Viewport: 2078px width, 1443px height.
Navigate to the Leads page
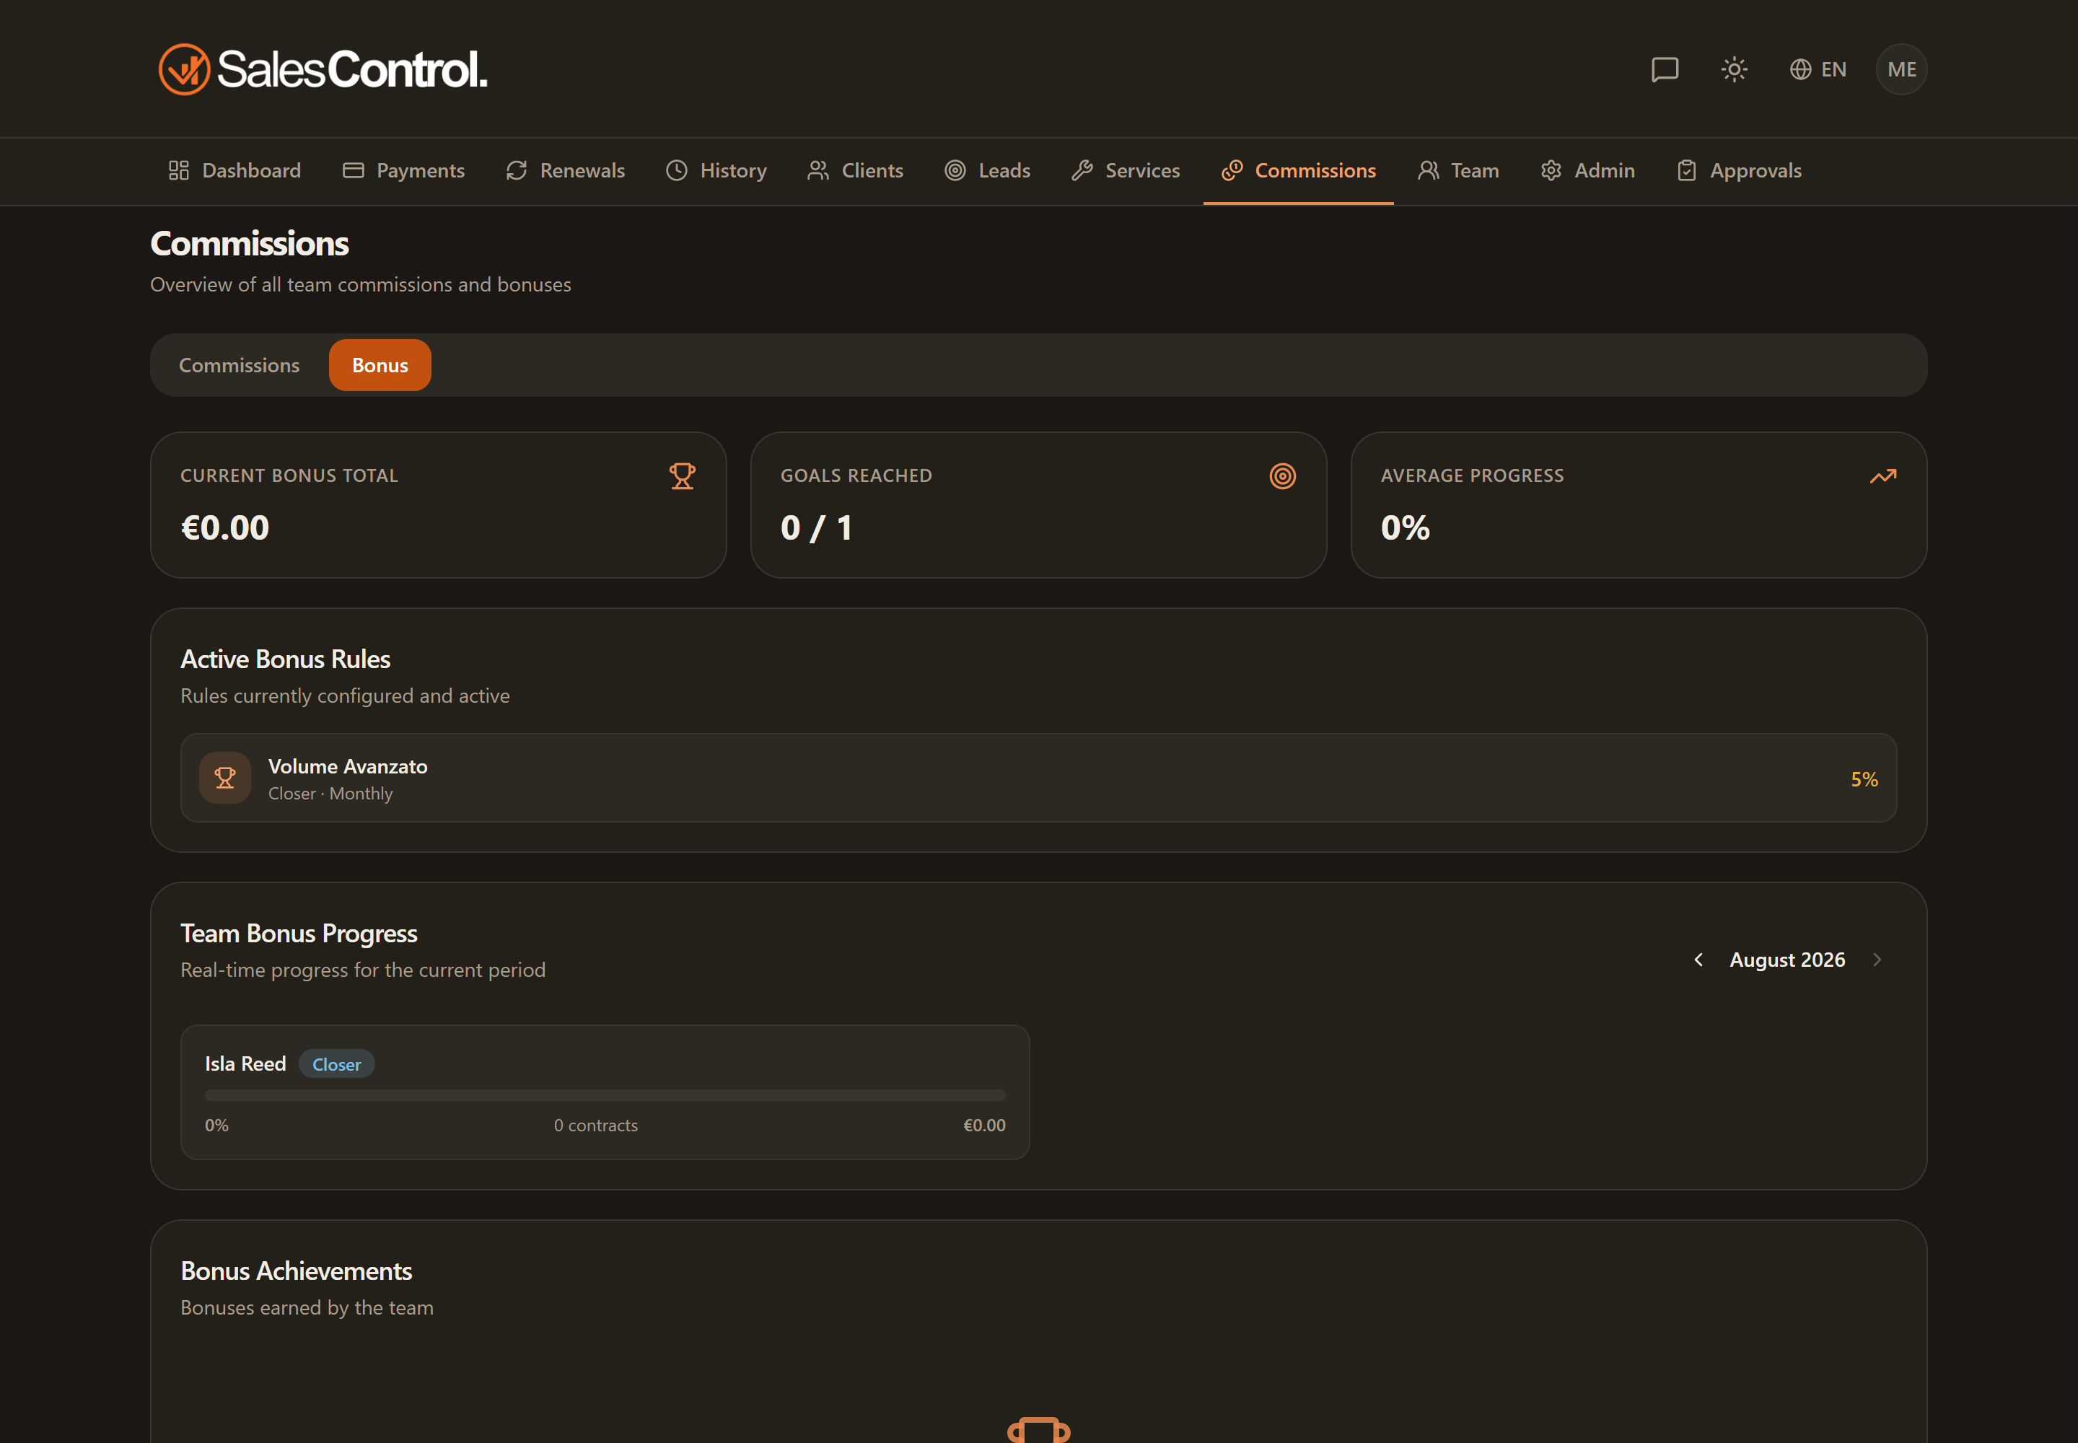988,171
